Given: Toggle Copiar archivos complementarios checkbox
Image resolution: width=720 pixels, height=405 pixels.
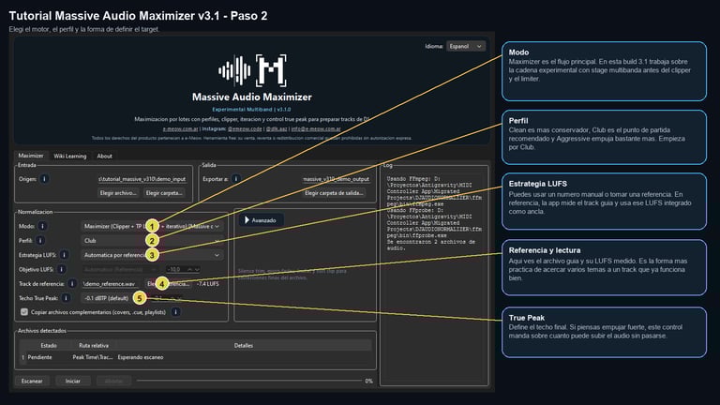Looking at the screenshot, I should point(24,312).
